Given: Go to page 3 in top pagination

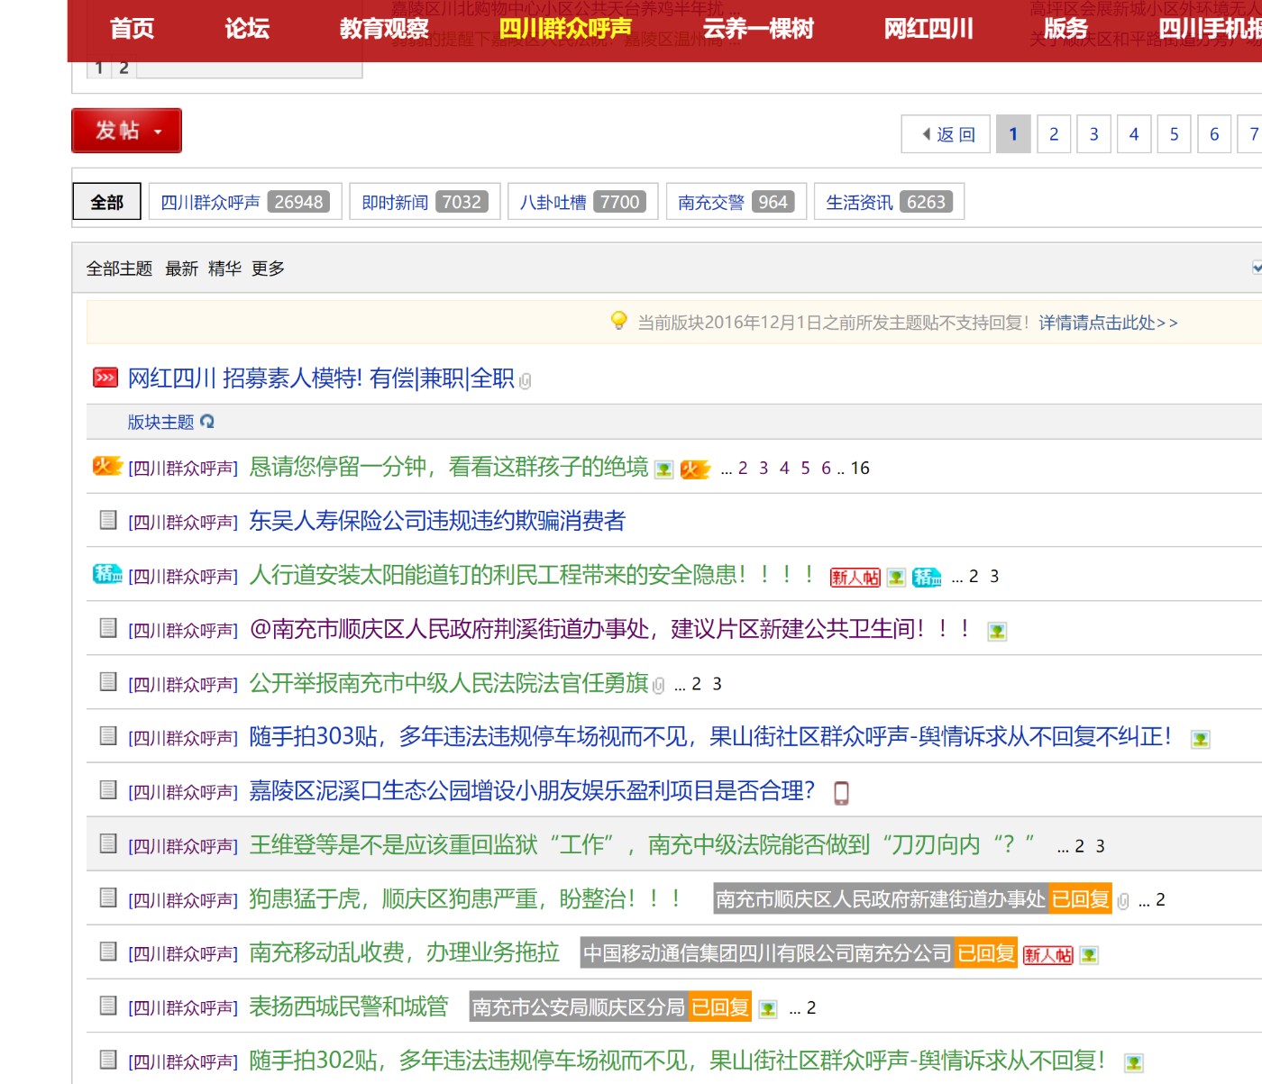Looking at the screenshot, I should point(1093,134).
